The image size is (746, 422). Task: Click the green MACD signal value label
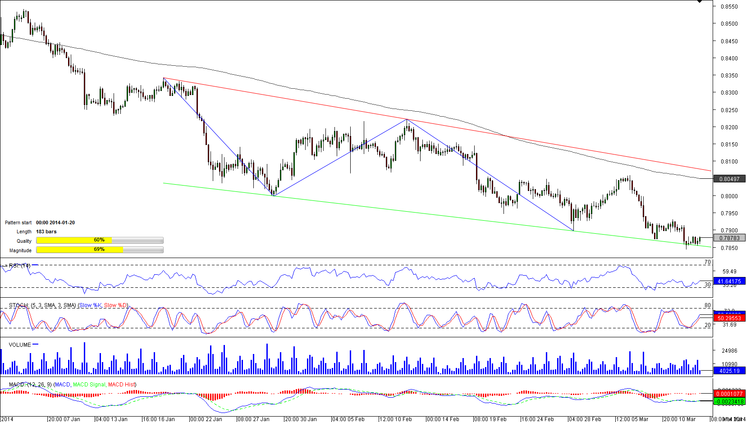(x=729, y=402)
